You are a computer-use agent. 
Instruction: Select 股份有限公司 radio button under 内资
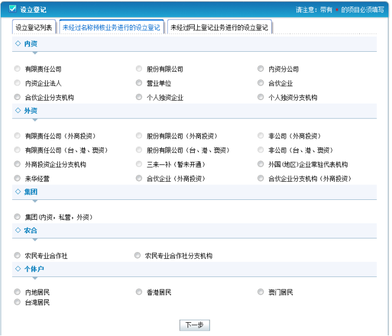tap(139, 69)
